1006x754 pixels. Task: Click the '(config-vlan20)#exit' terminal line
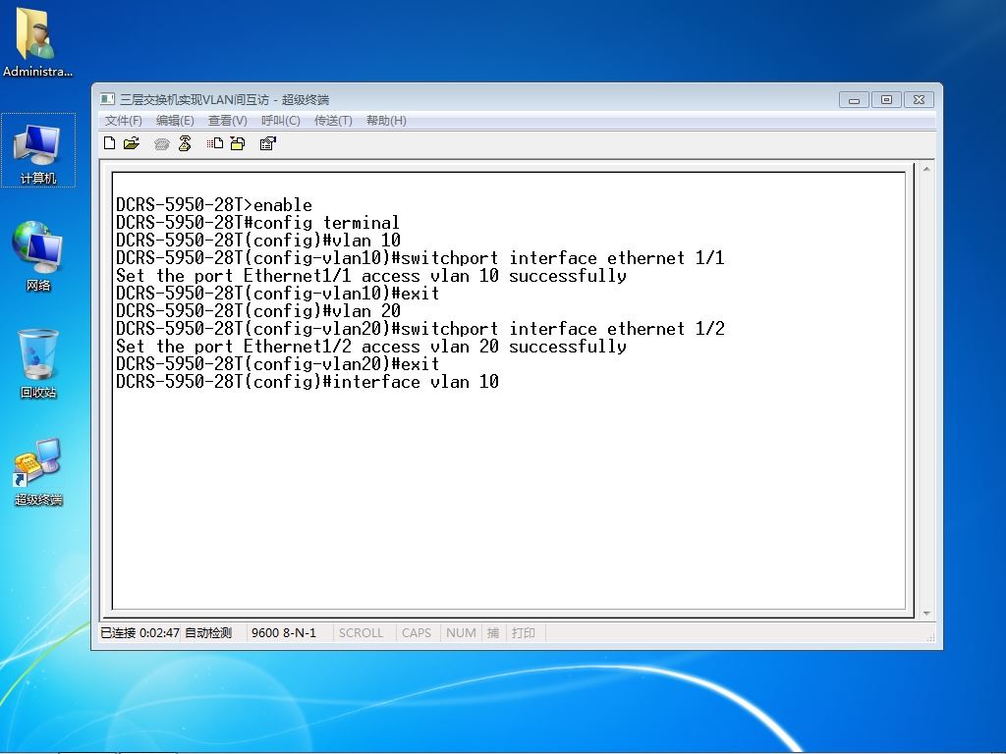click(x=278, y=363)
